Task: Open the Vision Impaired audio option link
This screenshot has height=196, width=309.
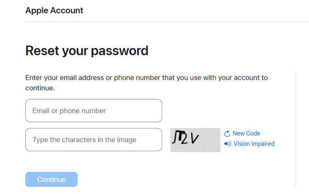Action: [x=254, y=144]
